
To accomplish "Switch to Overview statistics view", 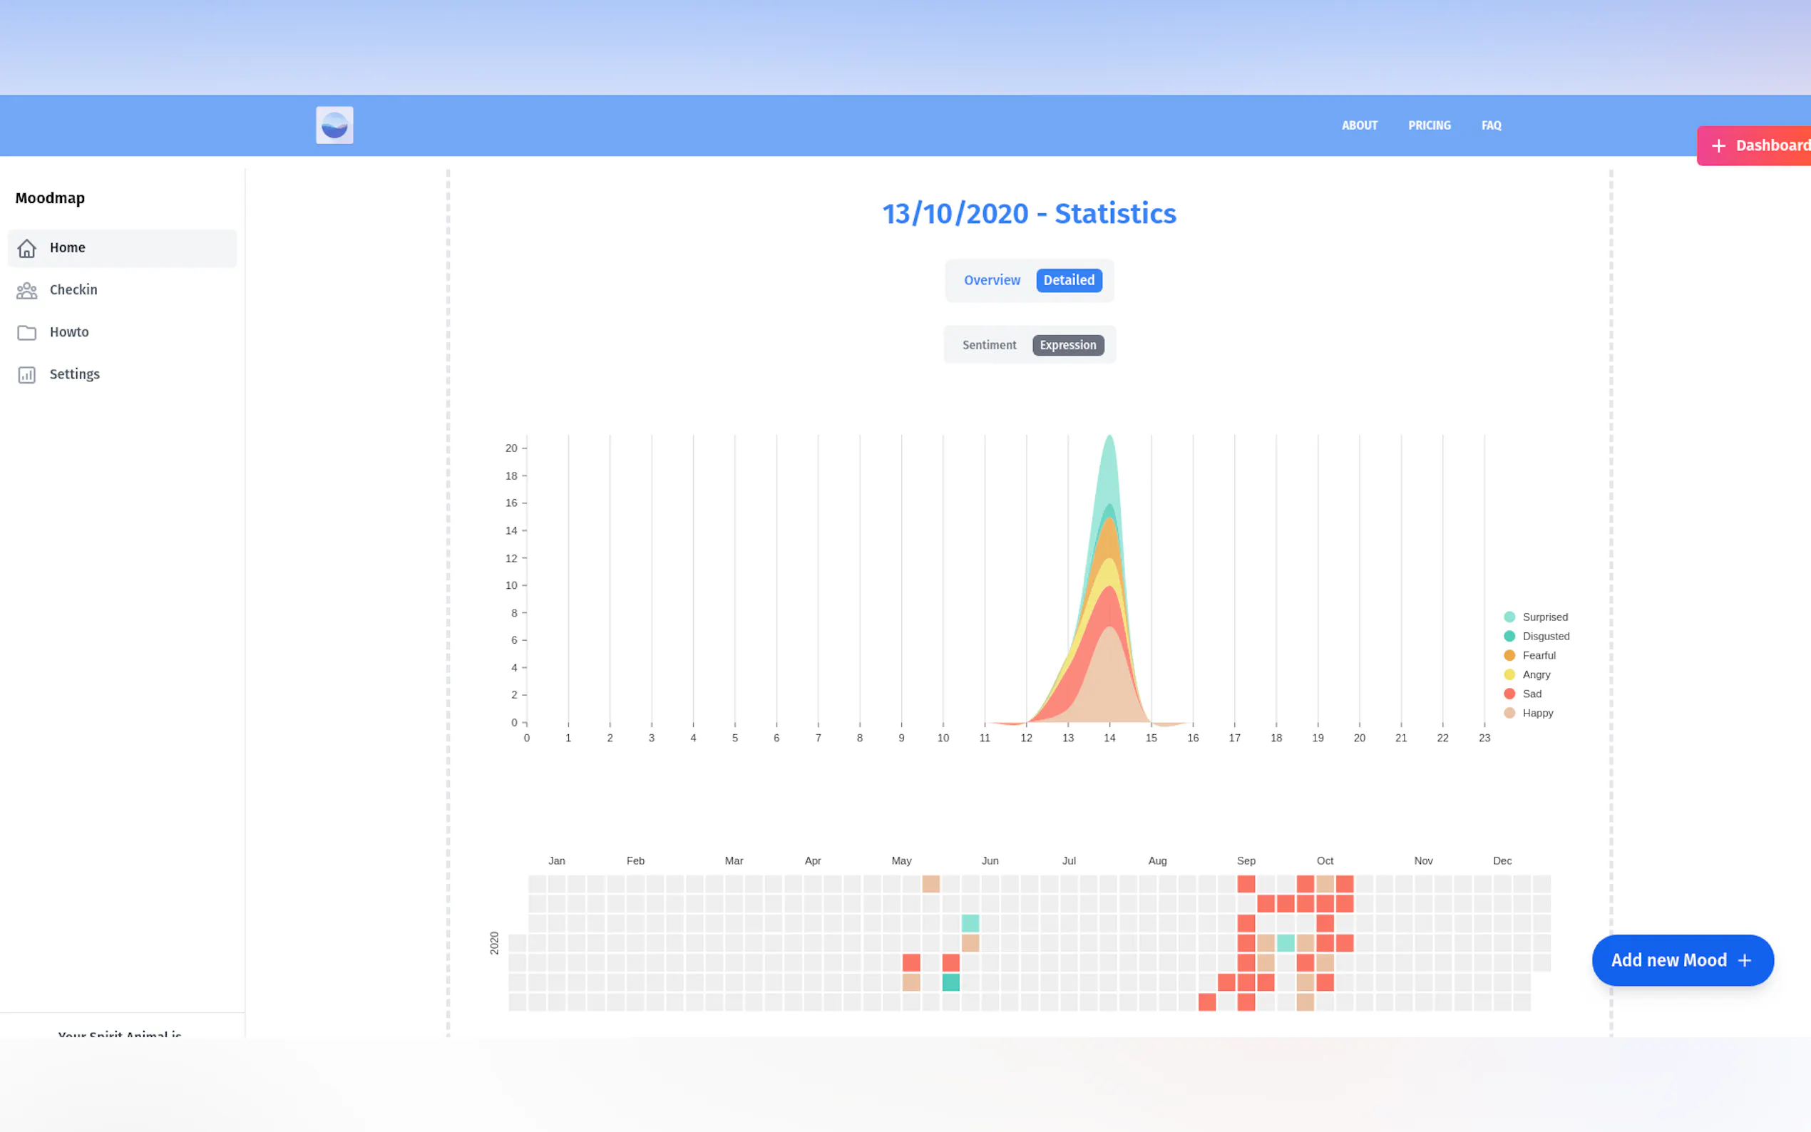I will [x=991, y=280].
